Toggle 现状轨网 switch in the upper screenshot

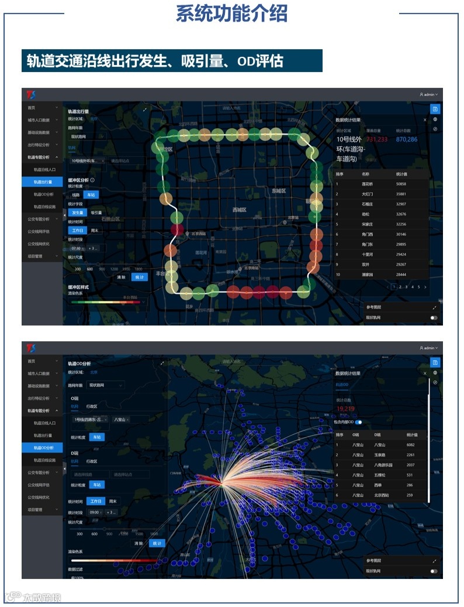coord(434,317)
